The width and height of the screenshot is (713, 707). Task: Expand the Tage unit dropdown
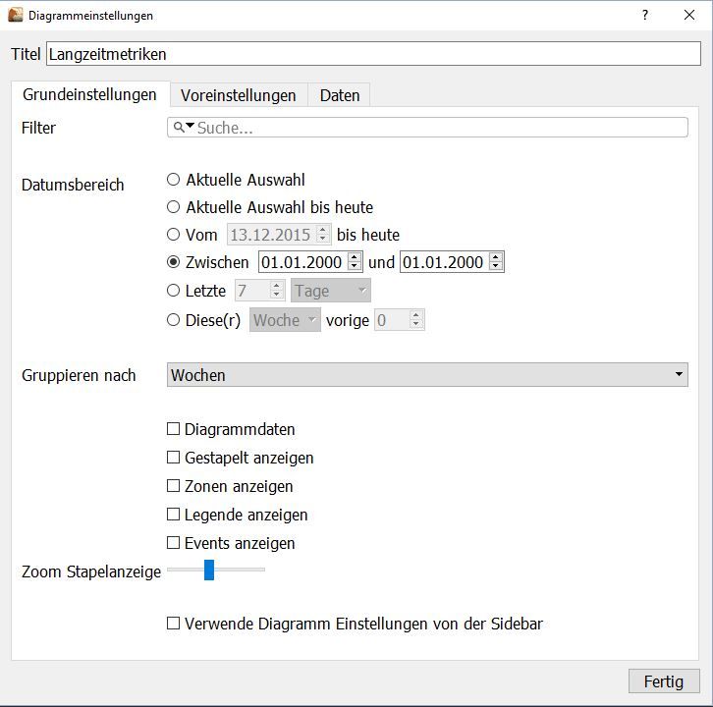click(331, 291)
